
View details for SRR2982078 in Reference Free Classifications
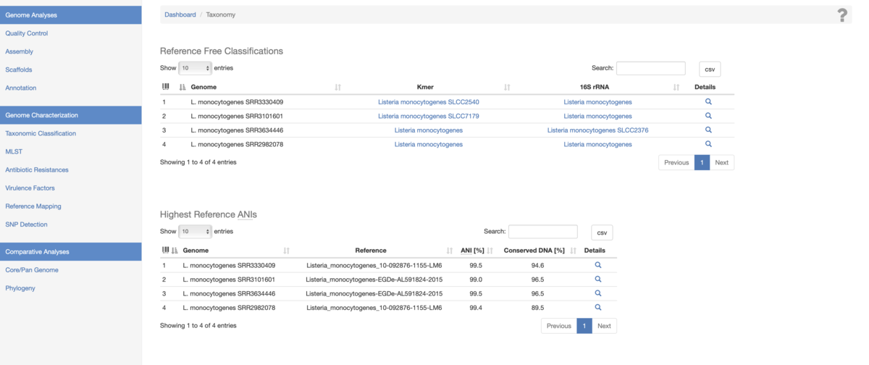pos(708,144)
